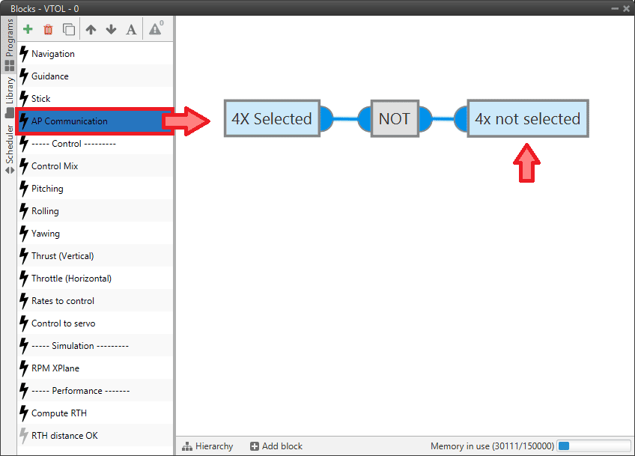Screen dimensions: 635x456
Task: Click the memory in use progress bar
Action: [x=594, y=446]
